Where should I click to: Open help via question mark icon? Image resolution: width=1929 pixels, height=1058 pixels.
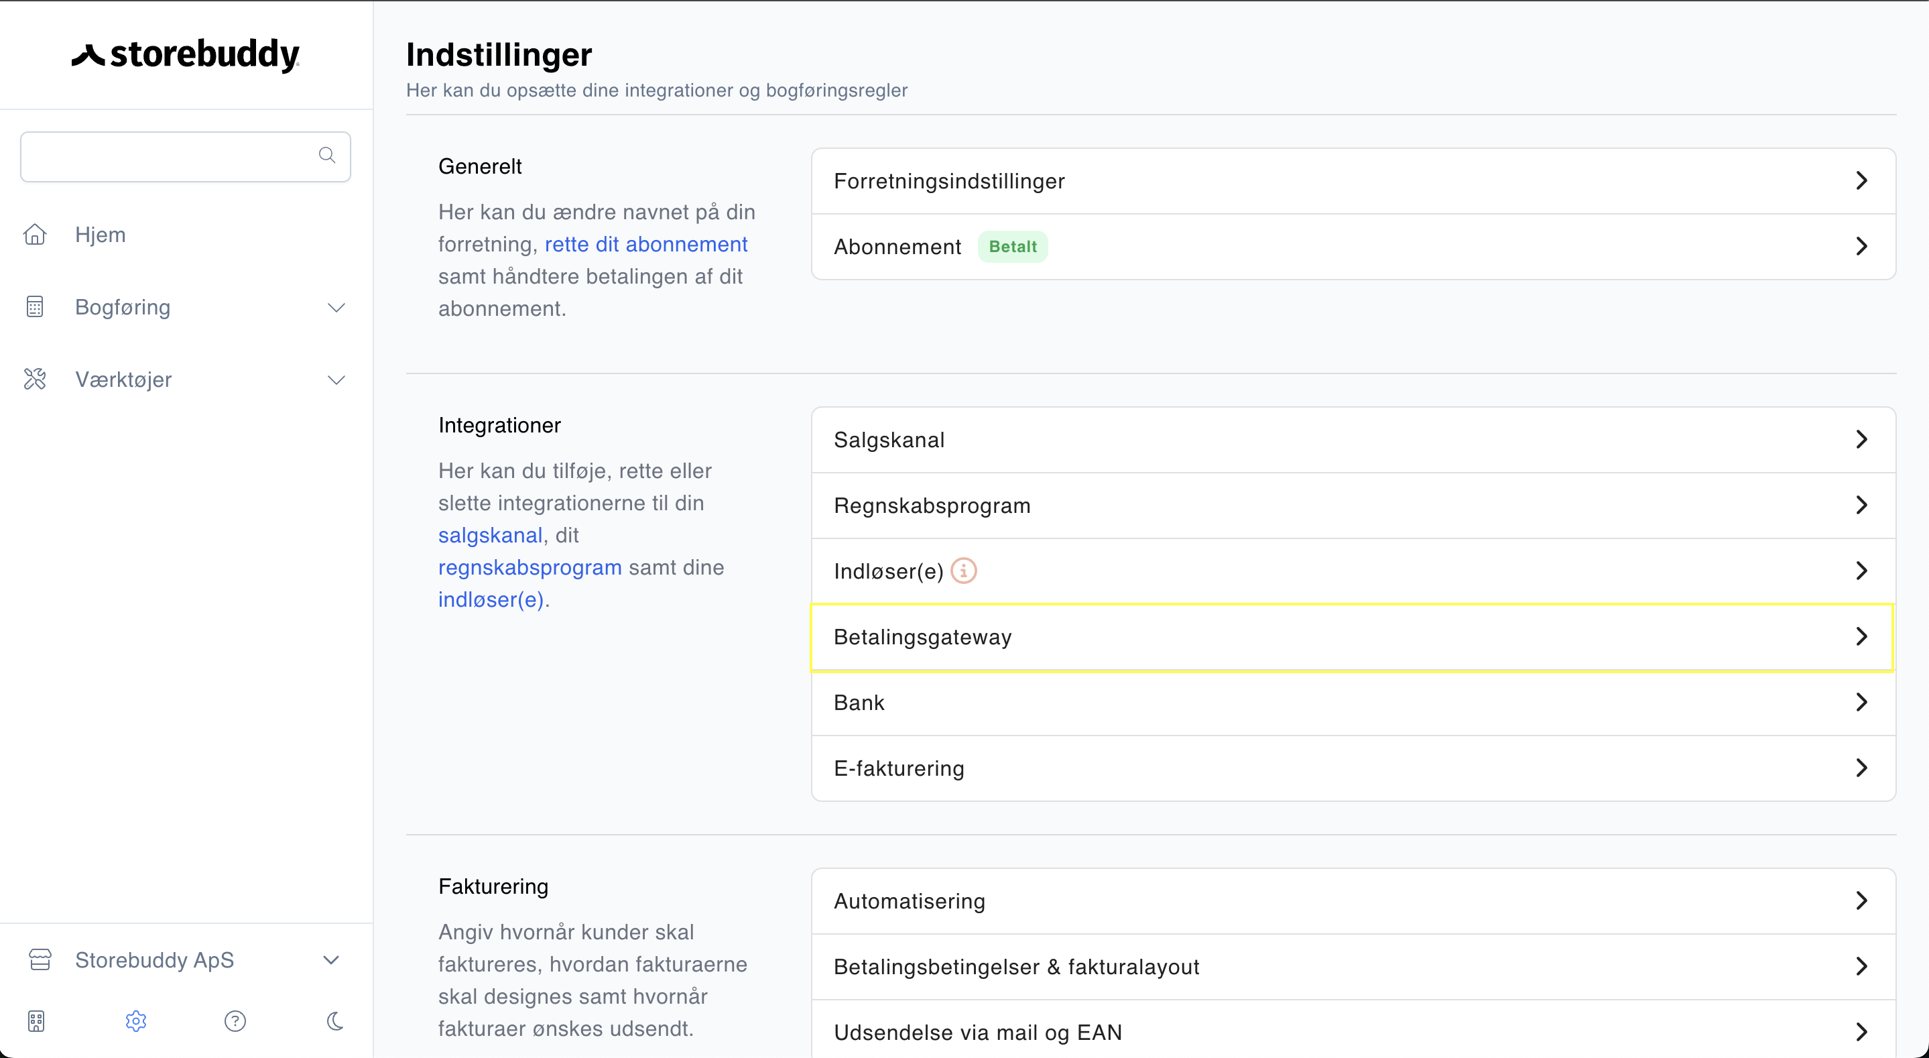[235, 1021]
